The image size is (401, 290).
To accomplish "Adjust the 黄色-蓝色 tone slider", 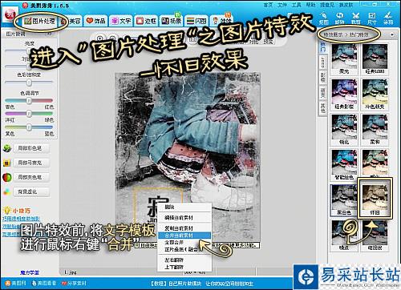I will (x=29, y=127).
